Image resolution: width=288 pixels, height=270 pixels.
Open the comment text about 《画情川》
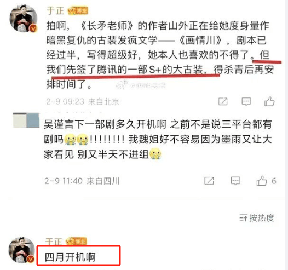click(160, 55)
